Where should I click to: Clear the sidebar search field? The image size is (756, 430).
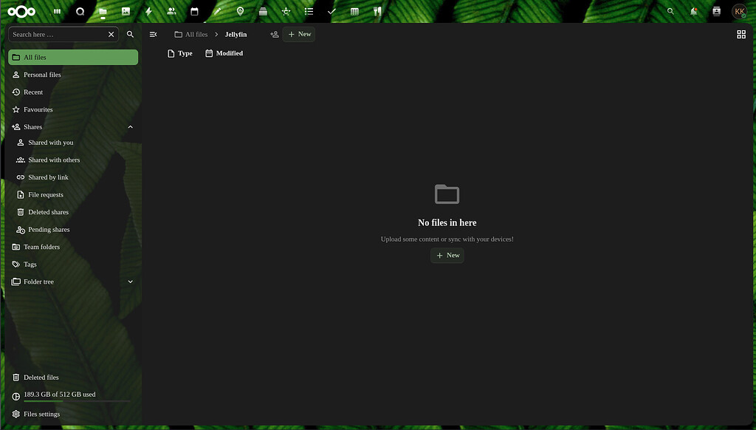point(111,34)
